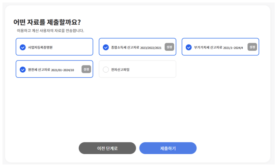The height and width of the screenshot is (166, 276).
Task: Uncheck the 원천세 신고자료 checkmark circle
Action: coord(23,69)
